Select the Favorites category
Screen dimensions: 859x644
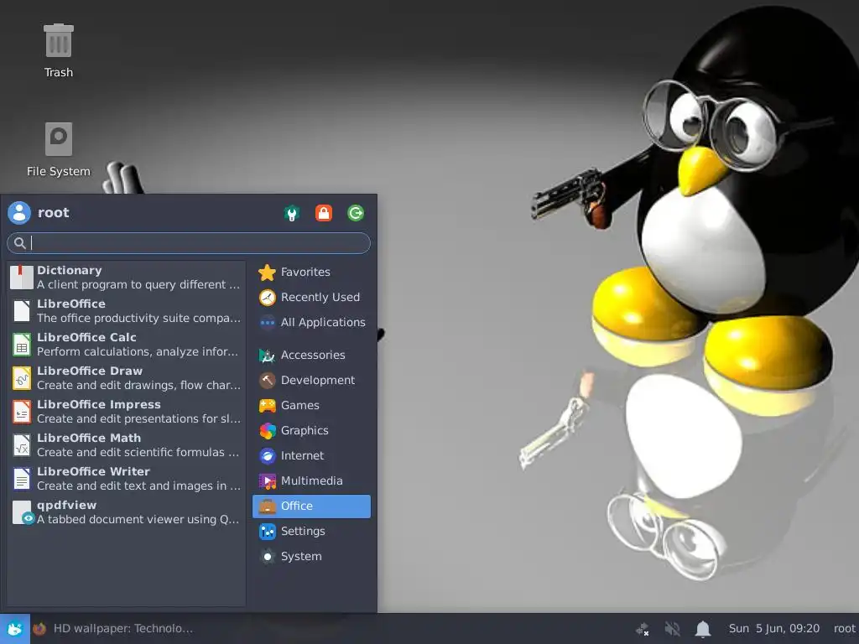pos(311,273)
